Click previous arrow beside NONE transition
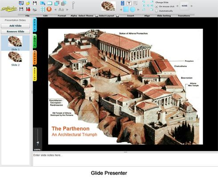Image resolution: width=218 pixels, height=178 pixels. [177, 6]
